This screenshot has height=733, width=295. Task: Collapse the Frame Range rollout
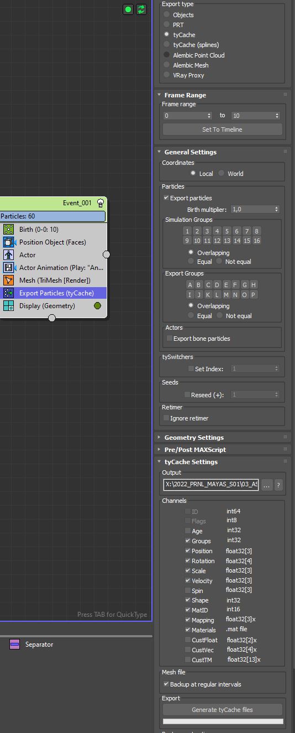coord(185,95)
